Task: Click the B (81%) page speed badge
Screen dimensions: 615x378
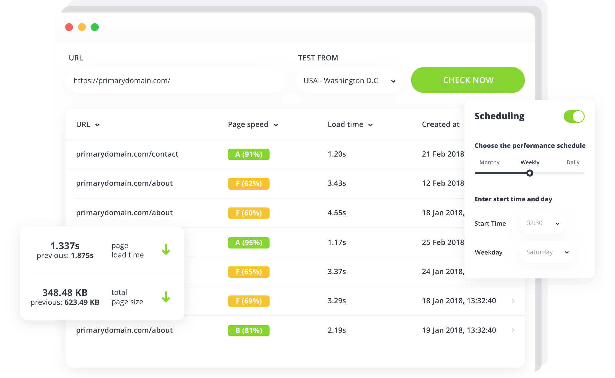Action: (248, 330)
